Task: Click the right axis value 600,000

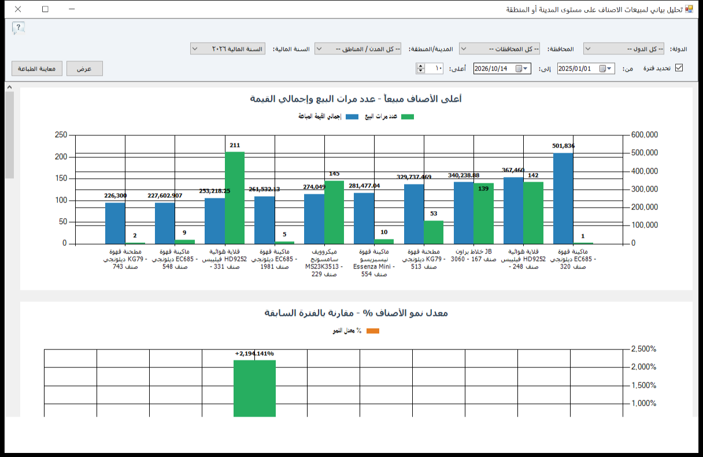Action: (x=644, y=135)
